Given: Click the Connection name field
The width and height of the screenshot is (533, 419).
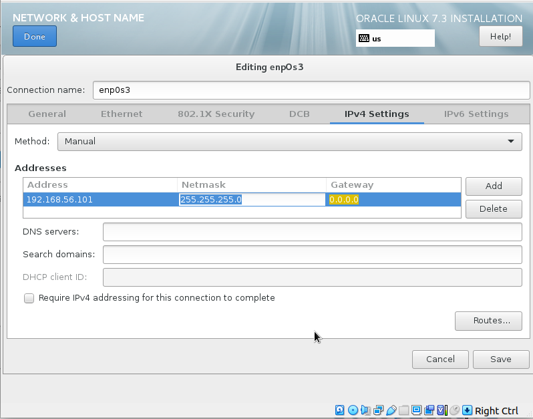Looking at the screenshot, I should point(311,90).
